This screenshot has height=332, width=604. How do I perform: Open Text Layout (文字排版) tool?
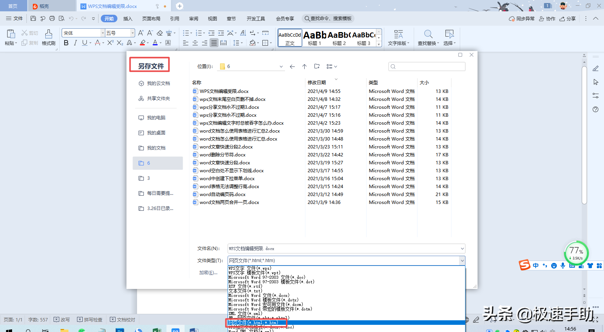point(398,38)
